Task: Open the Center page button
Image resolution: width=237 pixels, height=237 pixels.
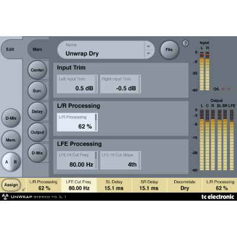Action: [x=37, y=70]
